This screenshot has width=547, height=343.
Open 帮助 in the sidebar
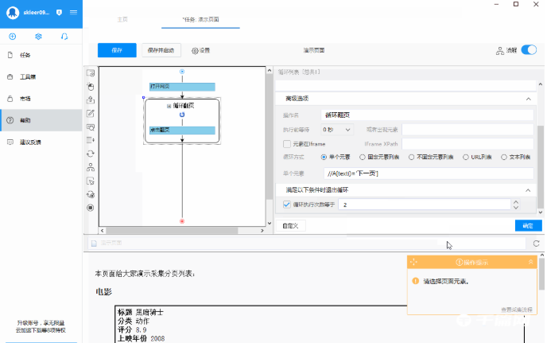pos(41,120)
